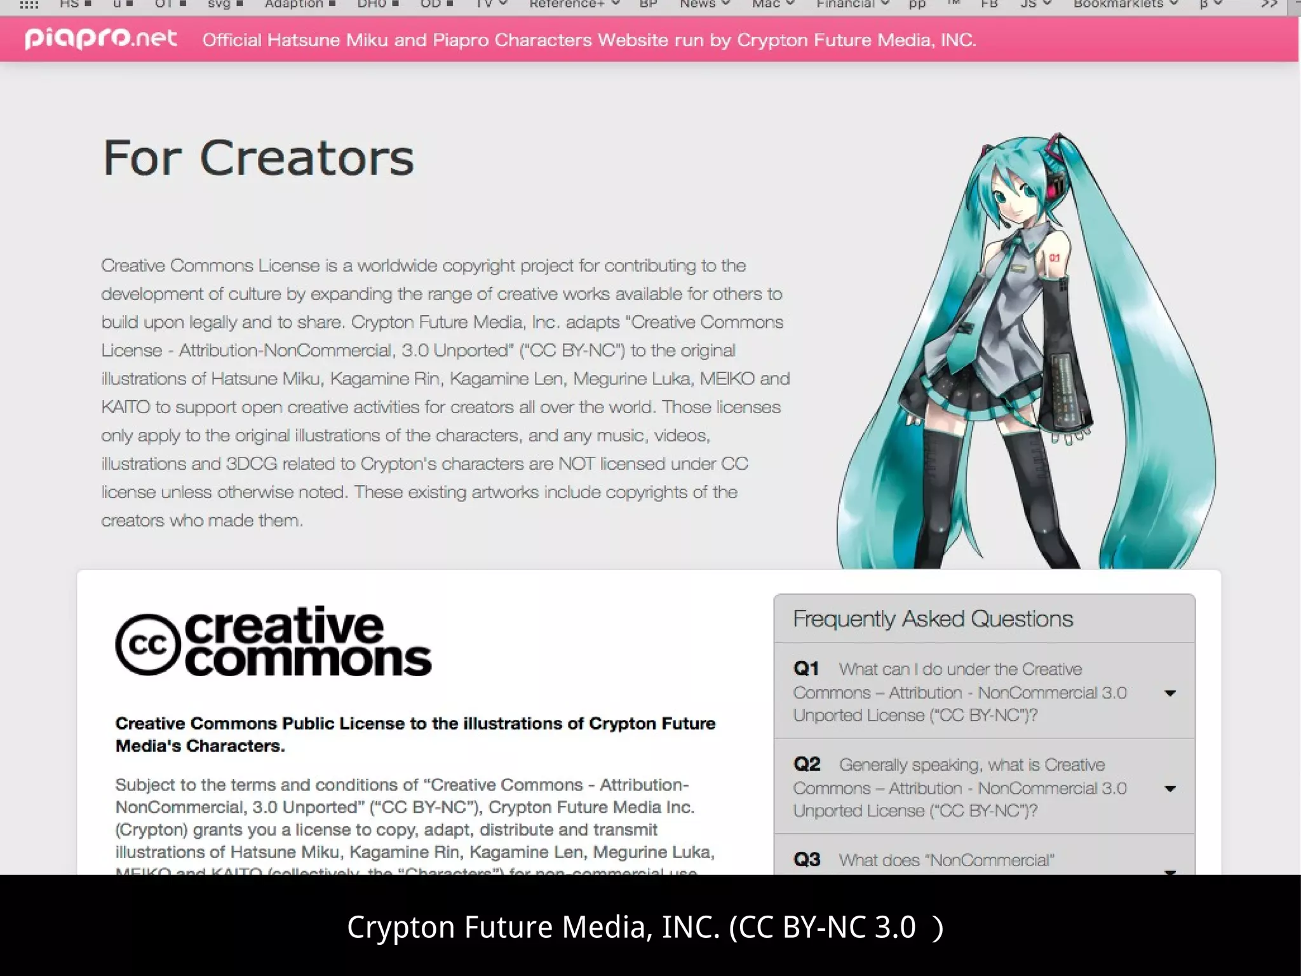This screenshot has width=1301, height=976.
Task: Click the BP bookmark
Action: tap(649, 4)
